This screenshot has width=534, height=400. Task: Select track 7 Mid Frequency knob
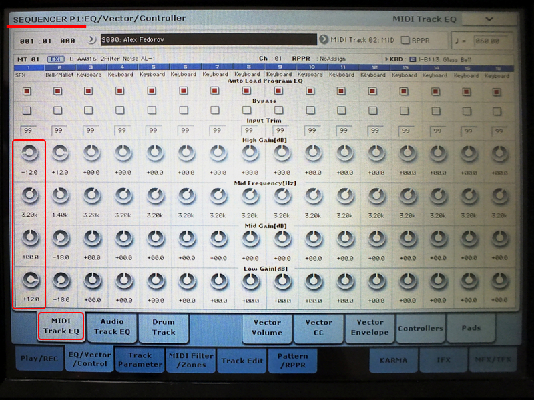pyautogui.click(x=218, y=195)
